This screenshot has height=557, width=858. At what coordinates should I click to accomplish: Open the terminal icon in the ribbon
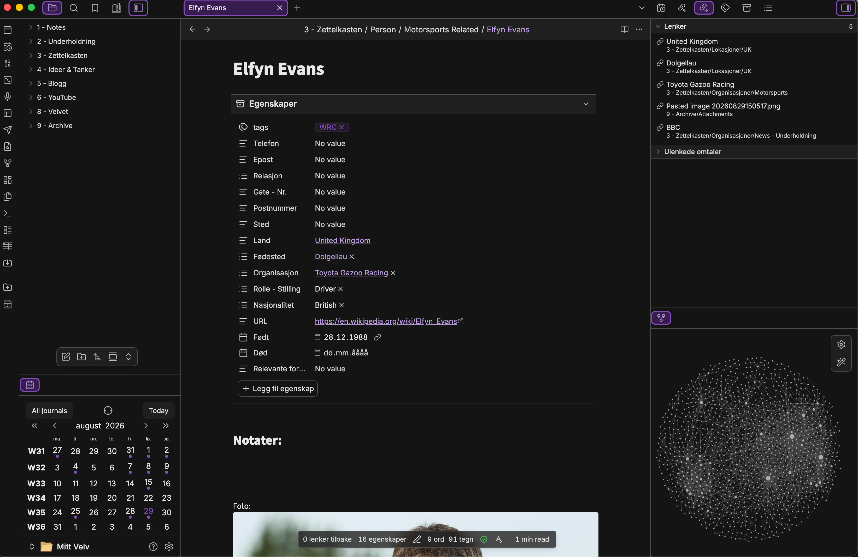(x=8, y=213)
